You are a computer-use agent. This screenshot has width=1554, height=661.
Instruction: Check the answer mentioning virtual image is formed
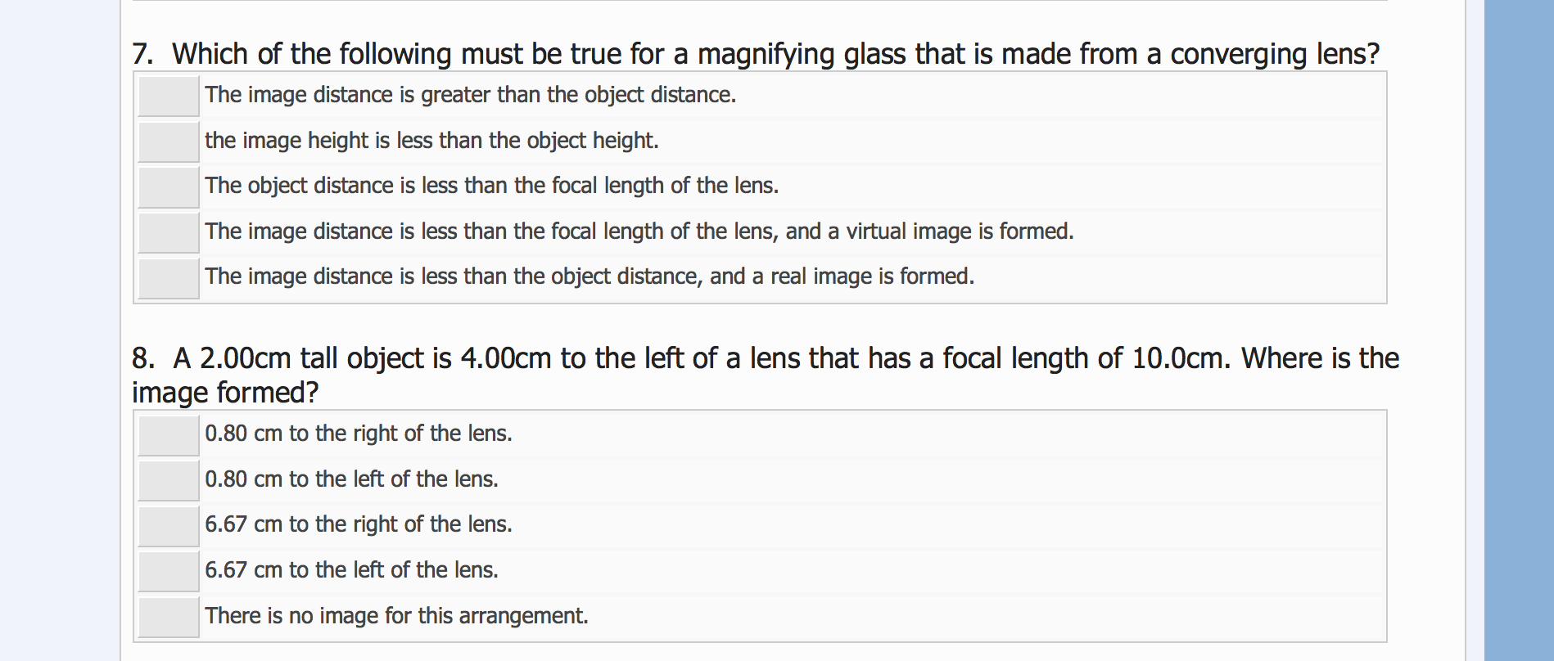click(168, 234)
